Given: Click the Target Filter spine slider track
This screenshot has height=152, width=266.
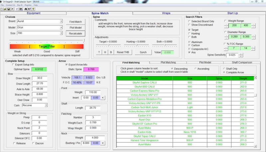Looking at the screenshot, I should [47, 40].
